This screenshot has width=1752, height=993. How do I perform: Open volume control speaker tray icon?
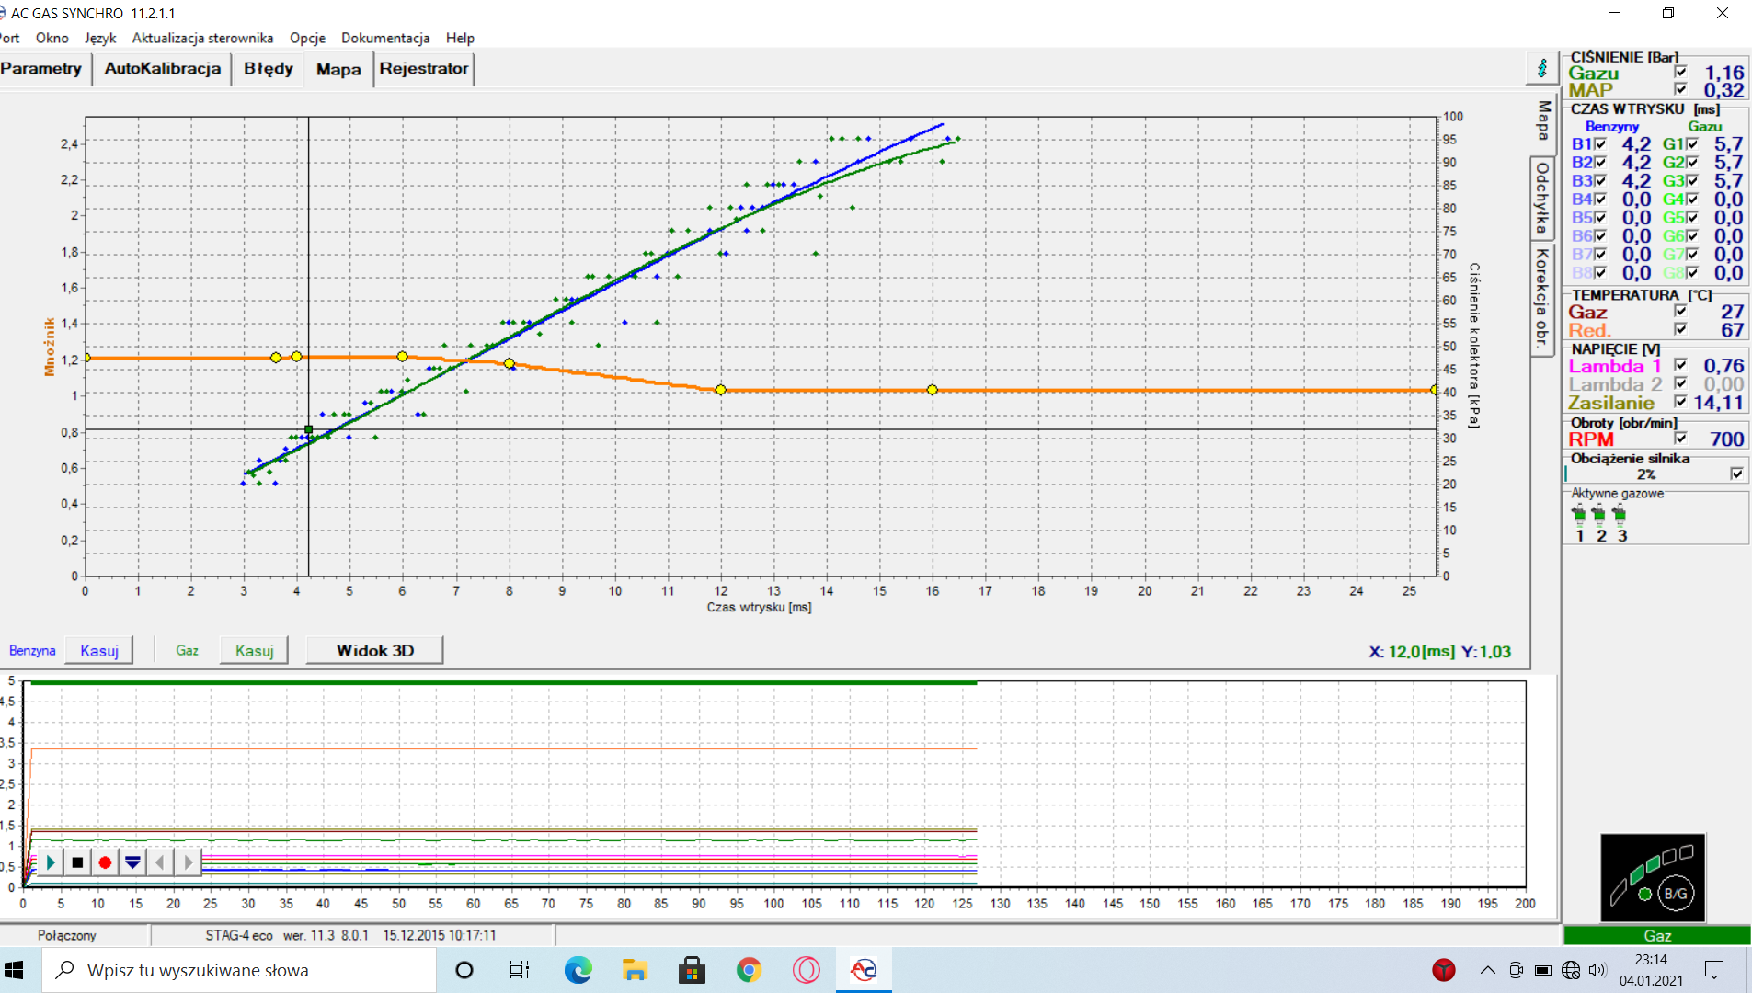[1597, 970]
